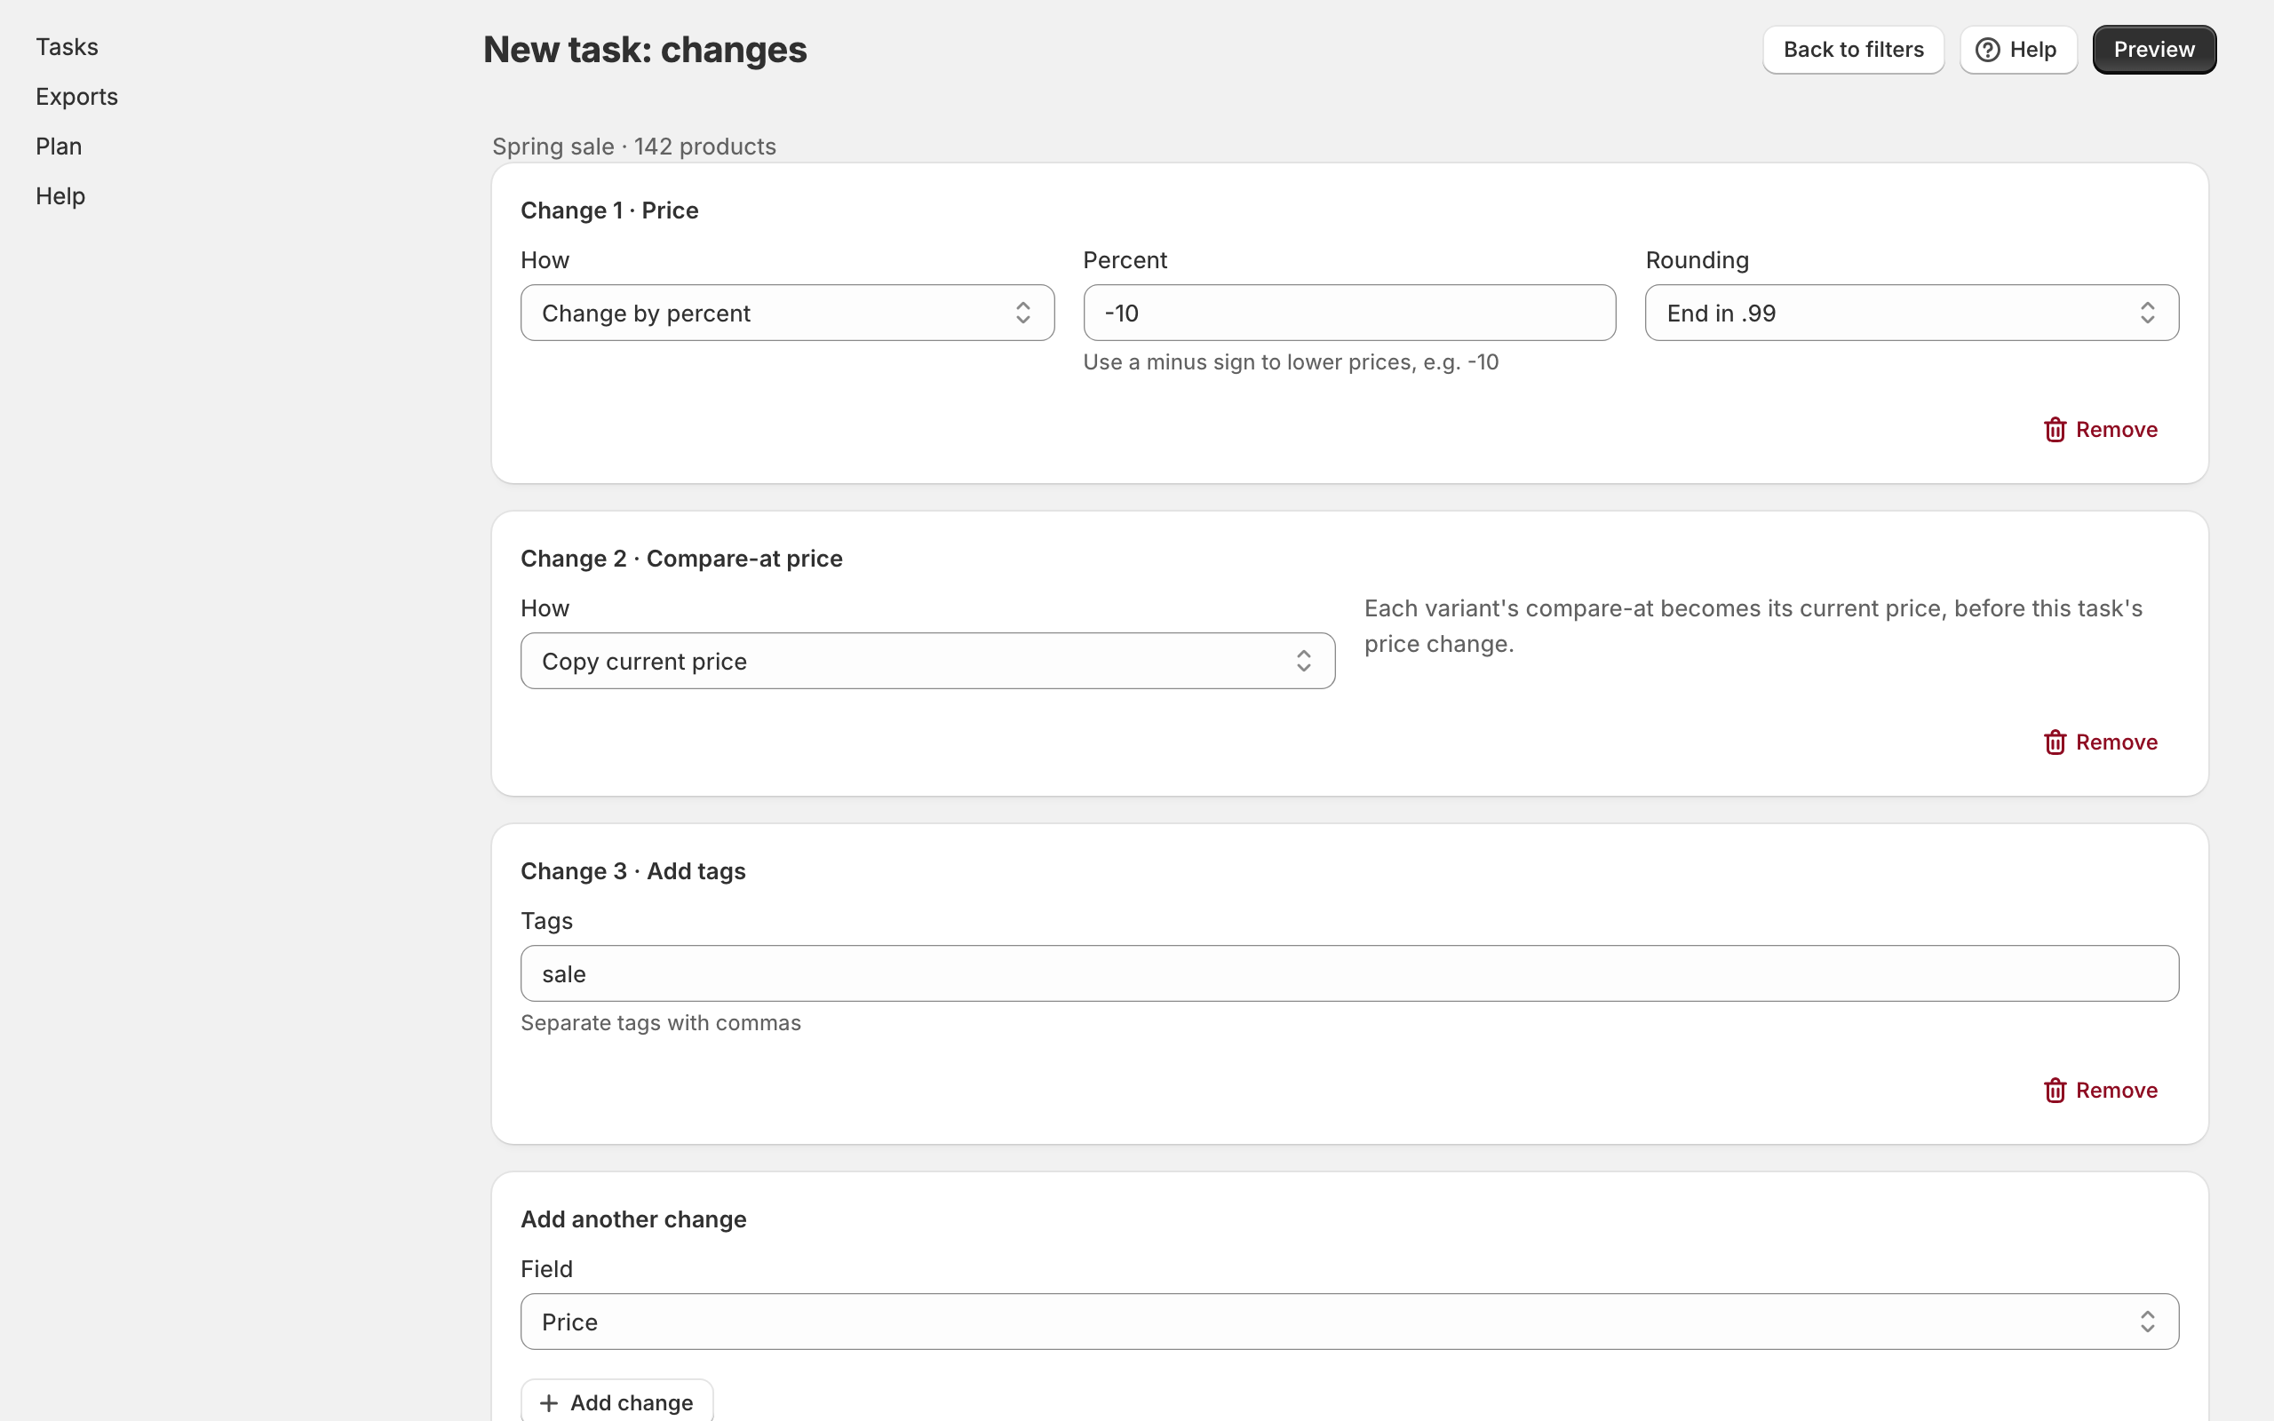Viewport: 2274px width, 1421px height.
Task: Click the Tags field containing sale
Action: [x=1349, y=973]
